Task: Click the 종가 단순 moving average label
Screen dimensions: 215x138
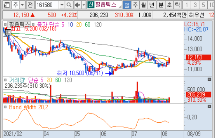Action: click(48, 25)
